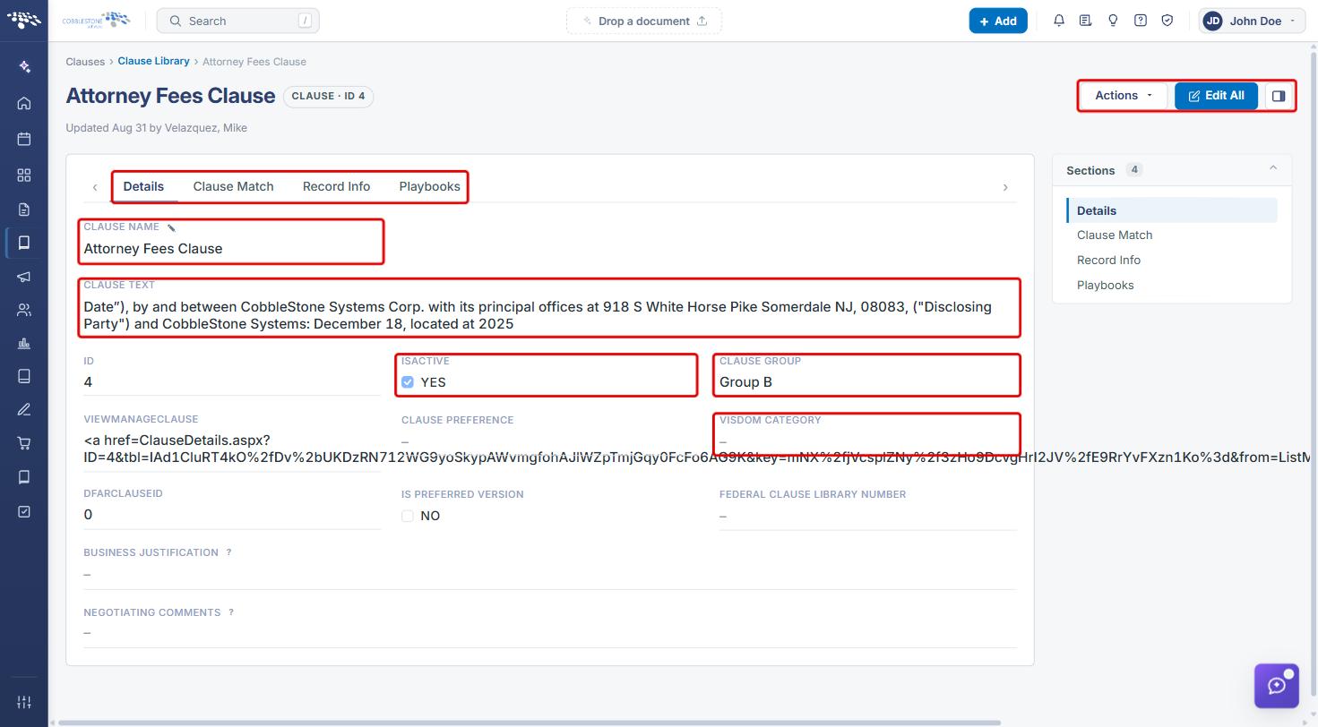
Task: Toggle the side panel layout icon
Action: pyautogui.click(x=1279, y=96)
